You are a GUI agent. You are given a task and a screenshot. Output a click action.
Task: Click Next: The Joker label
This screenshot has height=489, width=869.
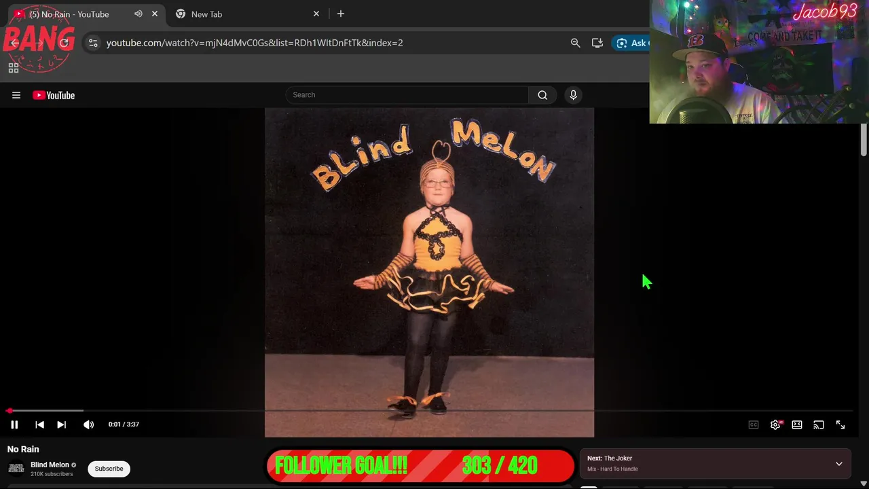pos(610,458)
